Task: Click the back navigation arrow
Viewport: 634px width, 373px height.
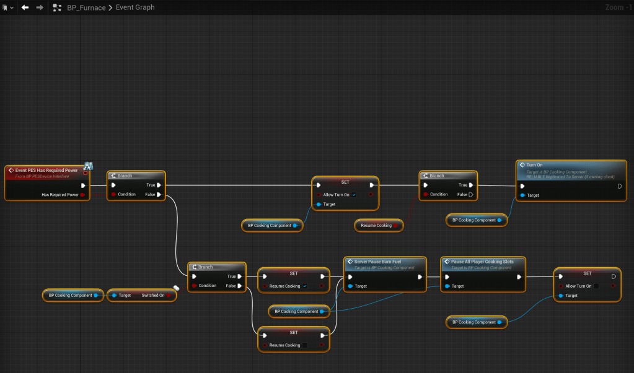Action: click(25, 7)
